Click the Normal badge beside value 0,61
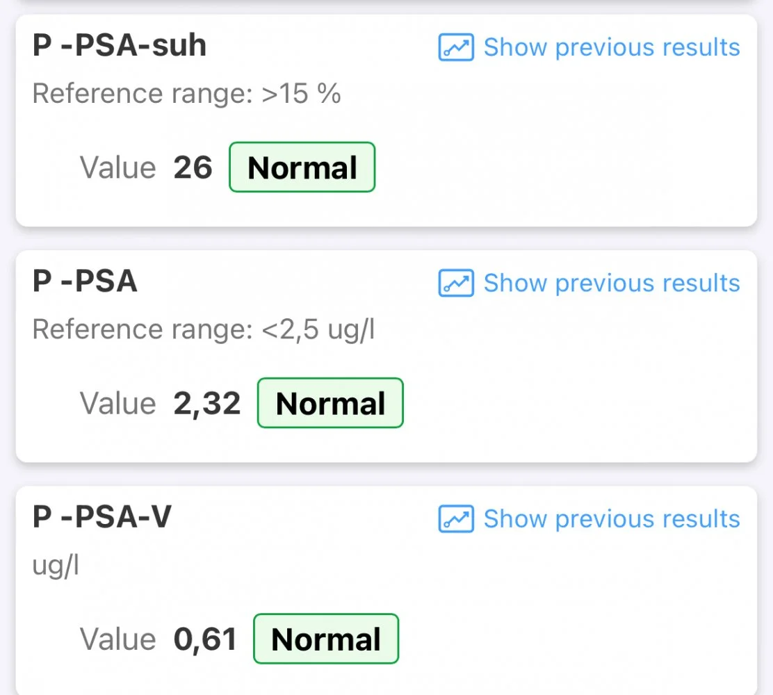Image resolution: width=773 pixels, height=695 pixels. click(x=325, y=639)
